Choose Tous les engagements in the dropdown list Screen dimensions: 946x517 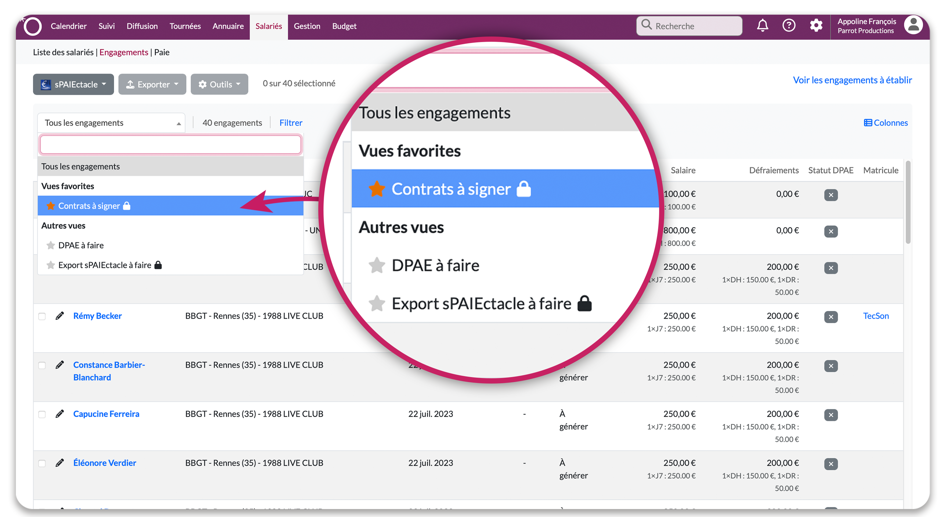pos(170,166)
